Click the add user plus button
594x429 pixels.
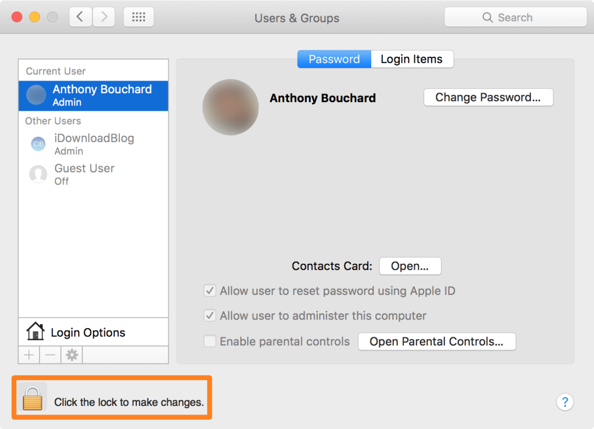[x=29, y=355]
